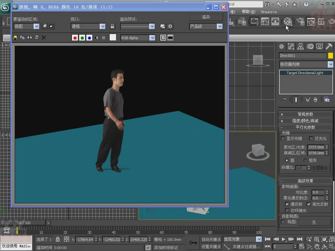Image resolution: width=335 pixels, height=251 pixels.
Task: Switch to the Create command panel tab
Action: (282, 46)
